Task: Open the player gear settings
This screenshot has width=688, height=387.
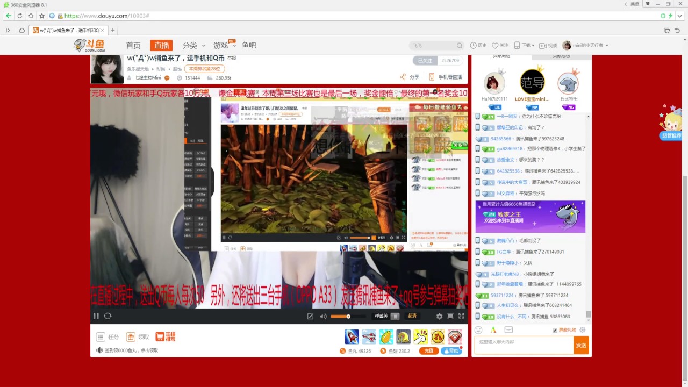Action: point(439,316)
